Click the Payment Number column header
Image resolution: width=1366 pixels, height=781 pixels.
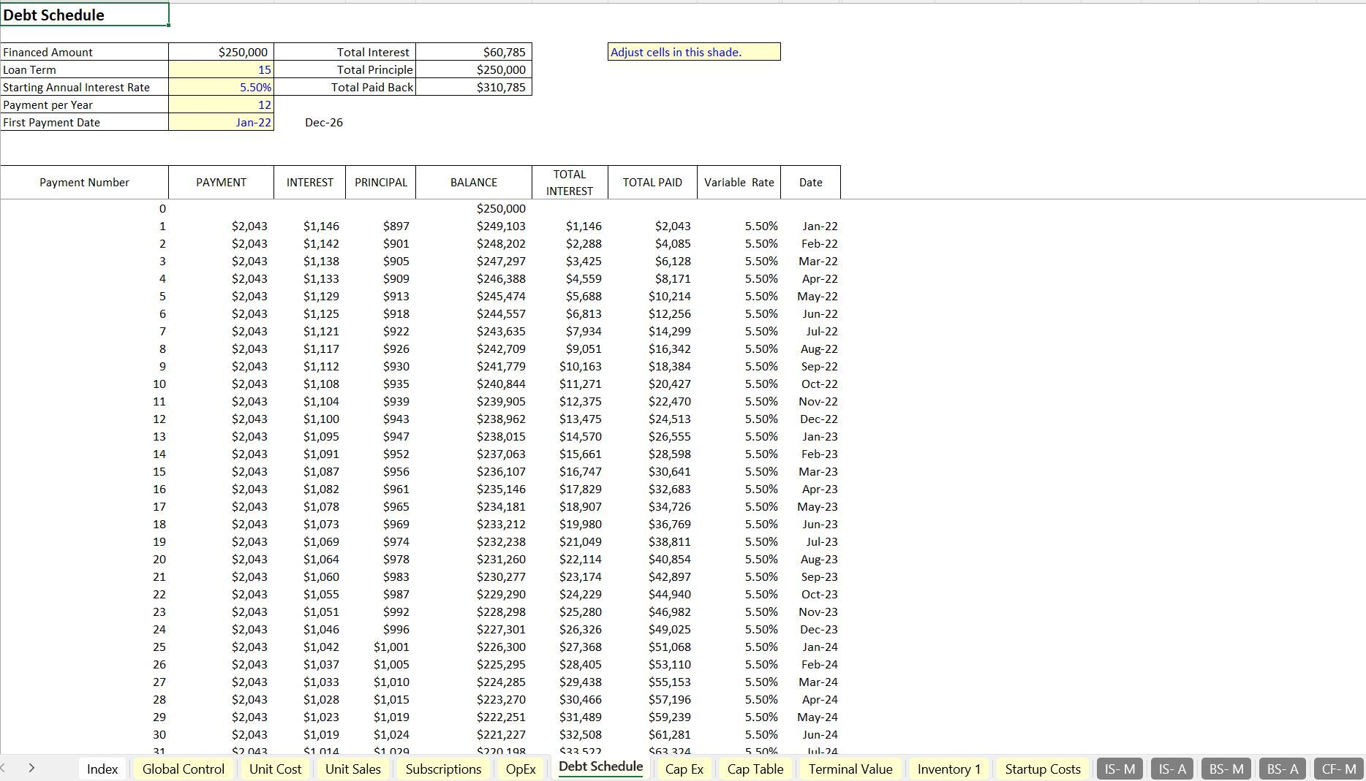click(x=84, y=182)
